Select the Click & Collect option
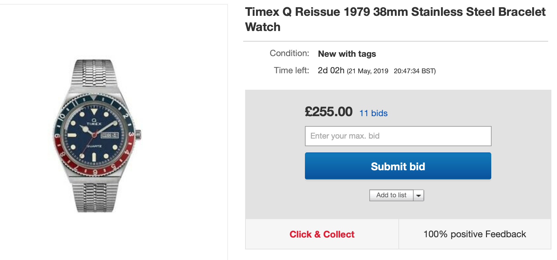This screenshot has height=260, width=557. pos(322,234)
